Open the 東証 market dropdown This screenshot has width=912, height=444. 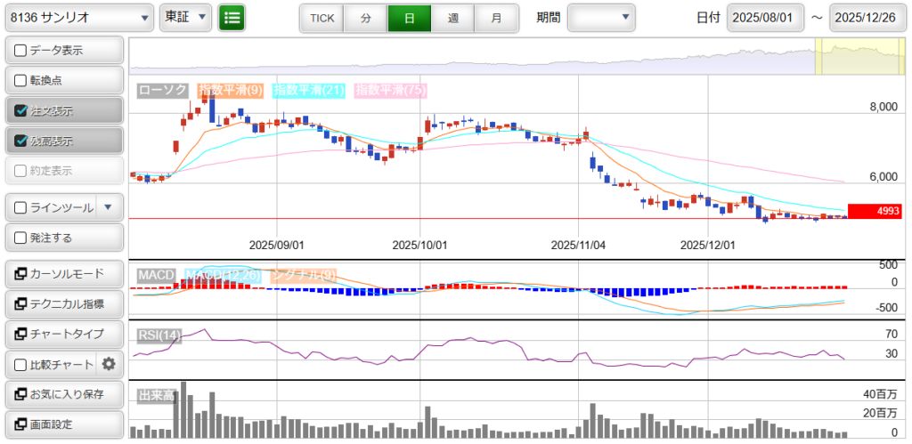186,18
